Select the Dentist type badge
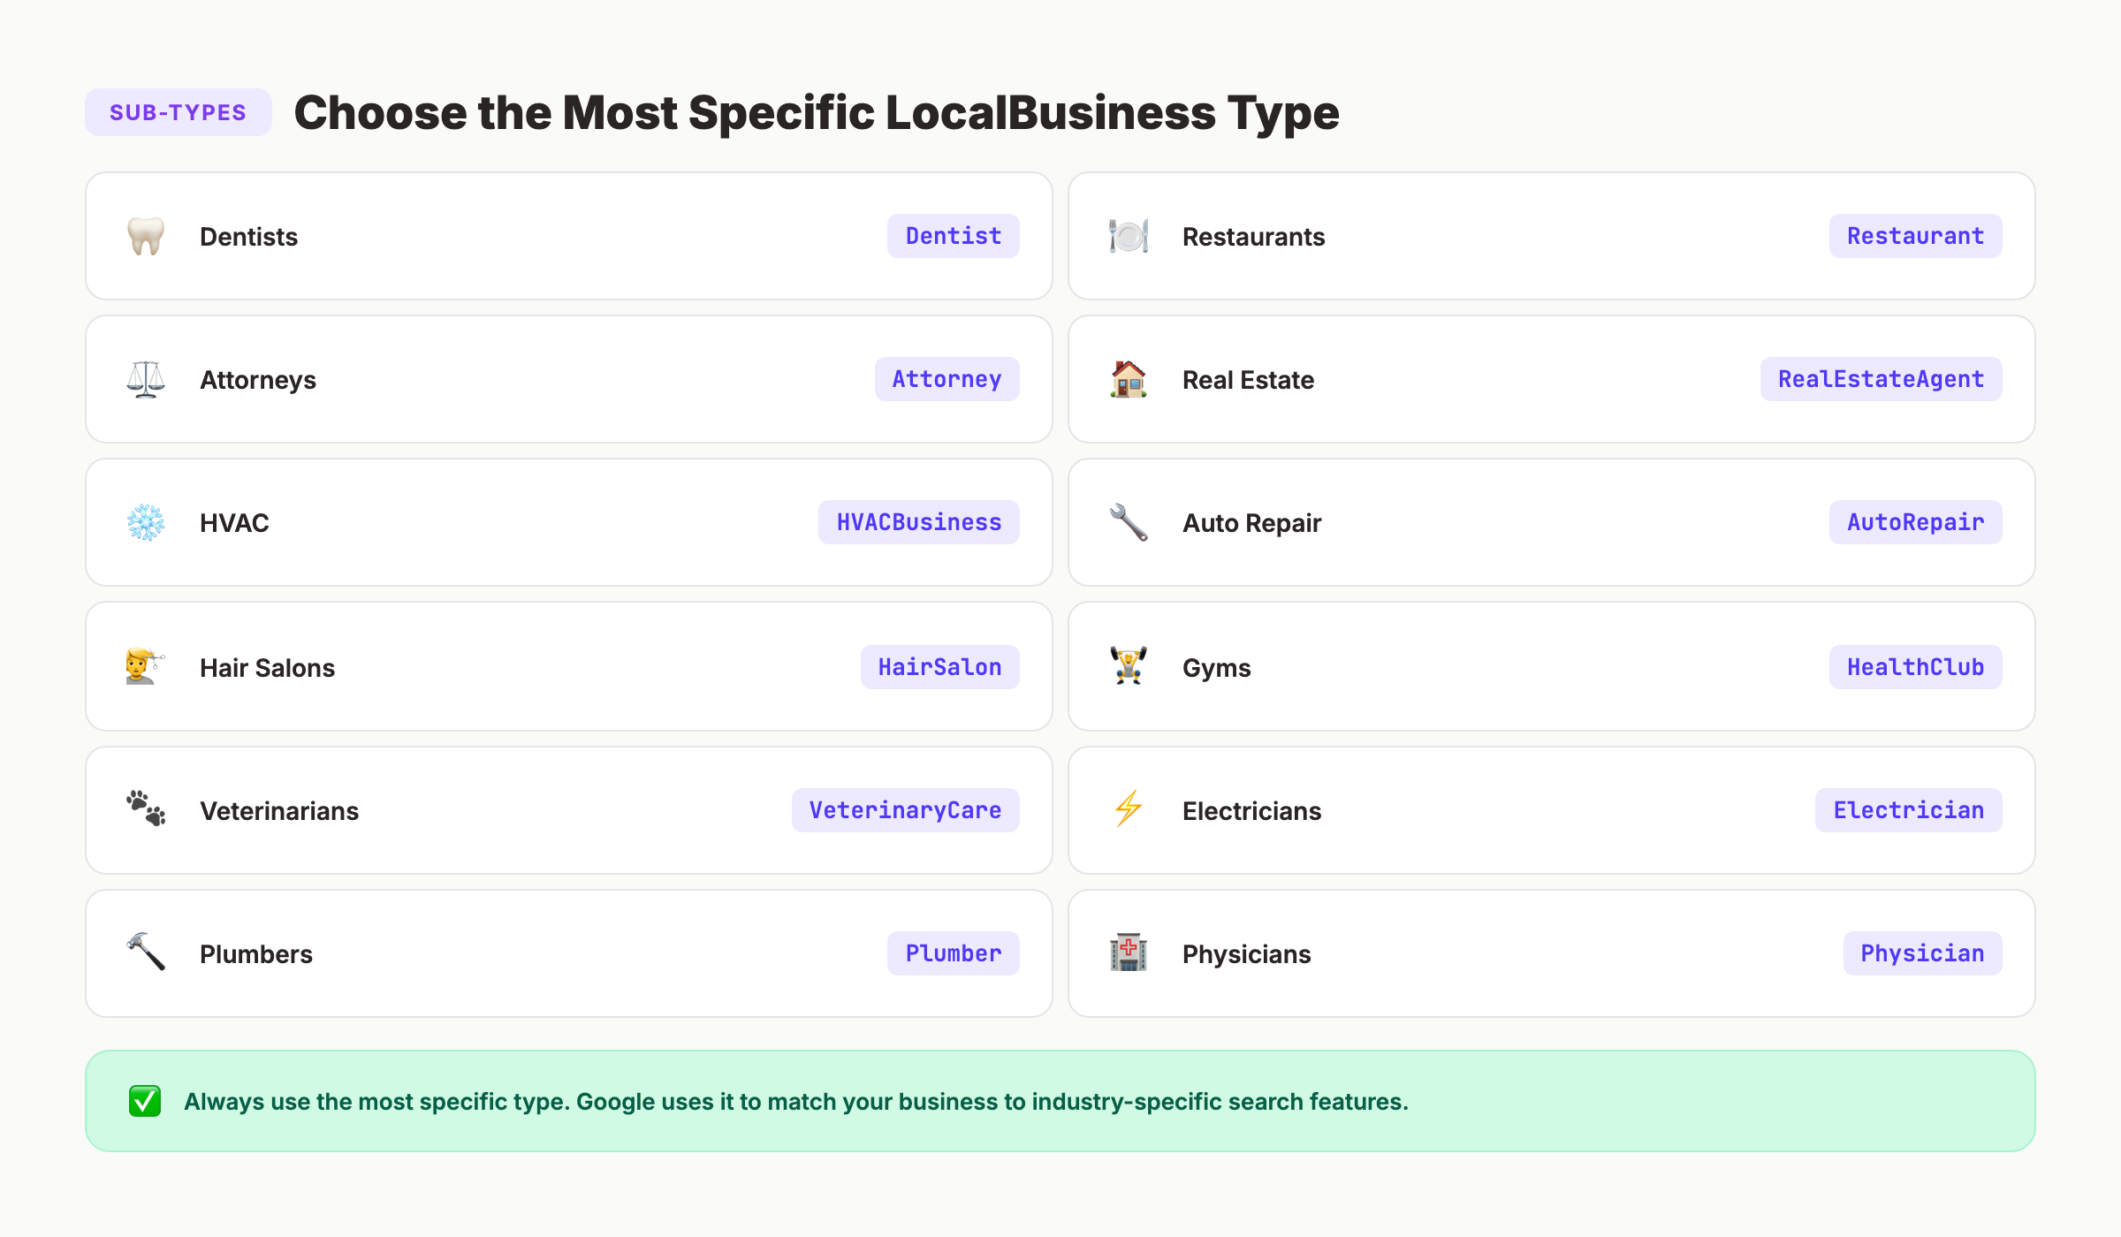 click(x=953, y=236)
